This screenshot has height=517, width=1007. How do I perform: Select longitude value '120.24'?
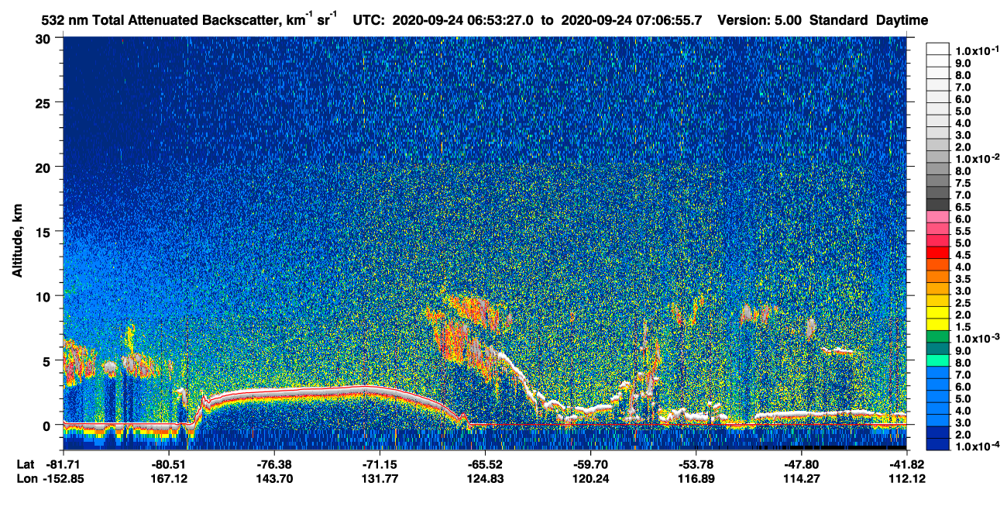pos(590,479)
